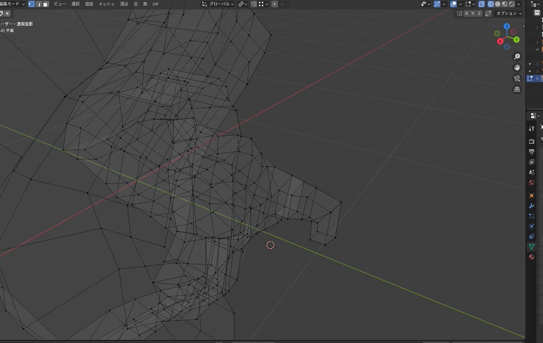Open Output properties tab
This screenshot has width=543, height=343.
point(532,151)
